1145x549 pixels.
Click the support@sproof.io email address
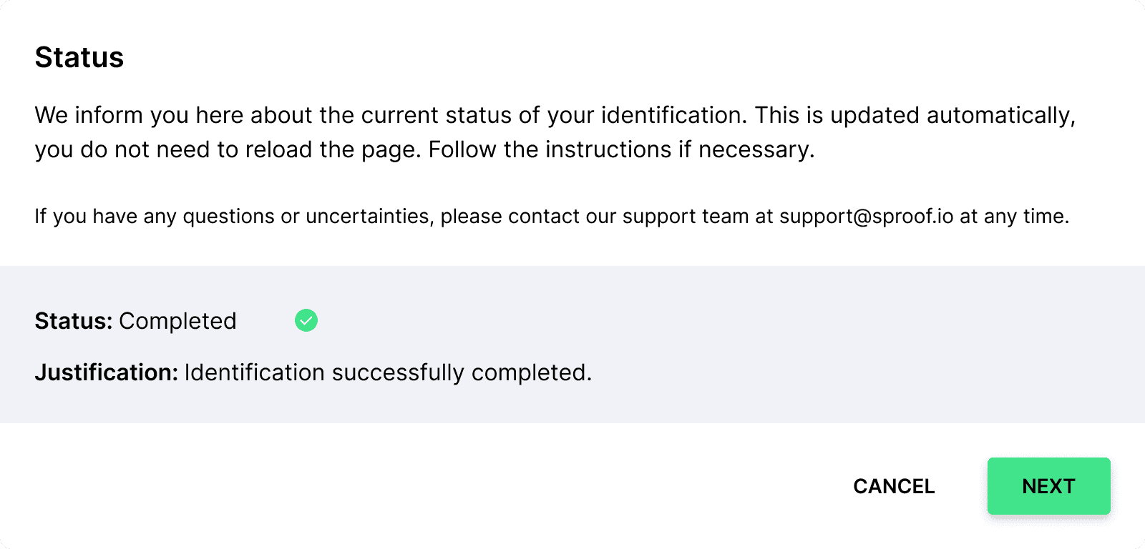pyautogui.click(x=866, y=216)
